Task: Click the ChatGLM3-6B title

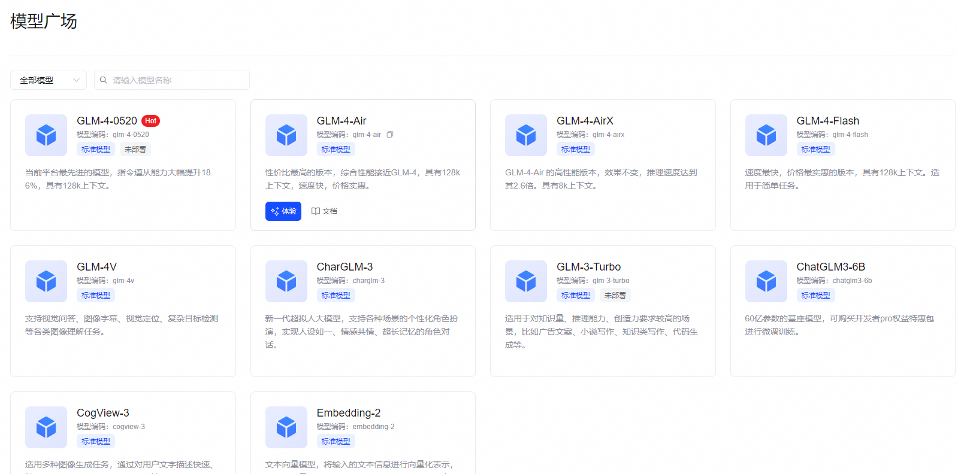Action: 831,267
